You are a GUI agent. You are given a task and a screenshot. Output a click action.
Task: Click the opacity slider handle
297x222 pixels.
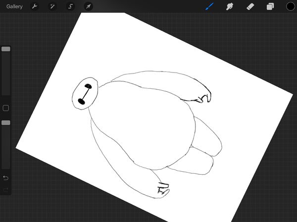6,122
